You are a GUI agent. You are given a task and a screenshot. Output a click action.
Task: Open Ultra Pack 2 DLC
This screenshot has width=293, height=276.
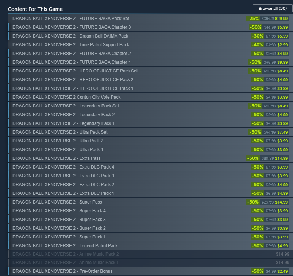coord(150,141)
